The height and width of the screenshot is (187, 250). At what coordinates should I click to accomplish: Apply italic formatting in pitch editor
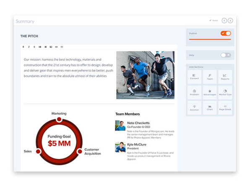29,47
